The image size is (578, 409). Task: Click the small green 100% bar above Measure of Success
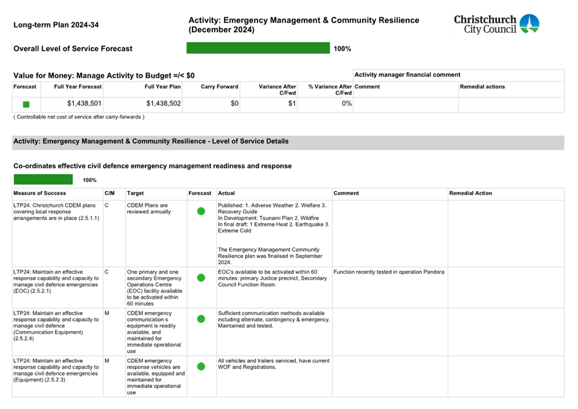point(43,179)
